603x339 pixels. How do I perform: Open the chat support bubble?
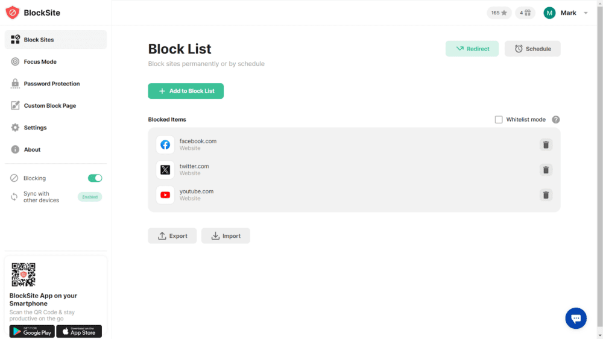click(576, 319)
